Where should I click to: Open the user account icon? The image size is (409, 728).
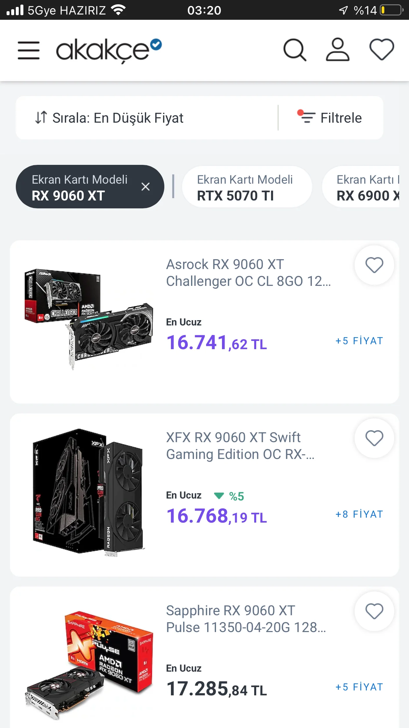click(x=338, y=50)
